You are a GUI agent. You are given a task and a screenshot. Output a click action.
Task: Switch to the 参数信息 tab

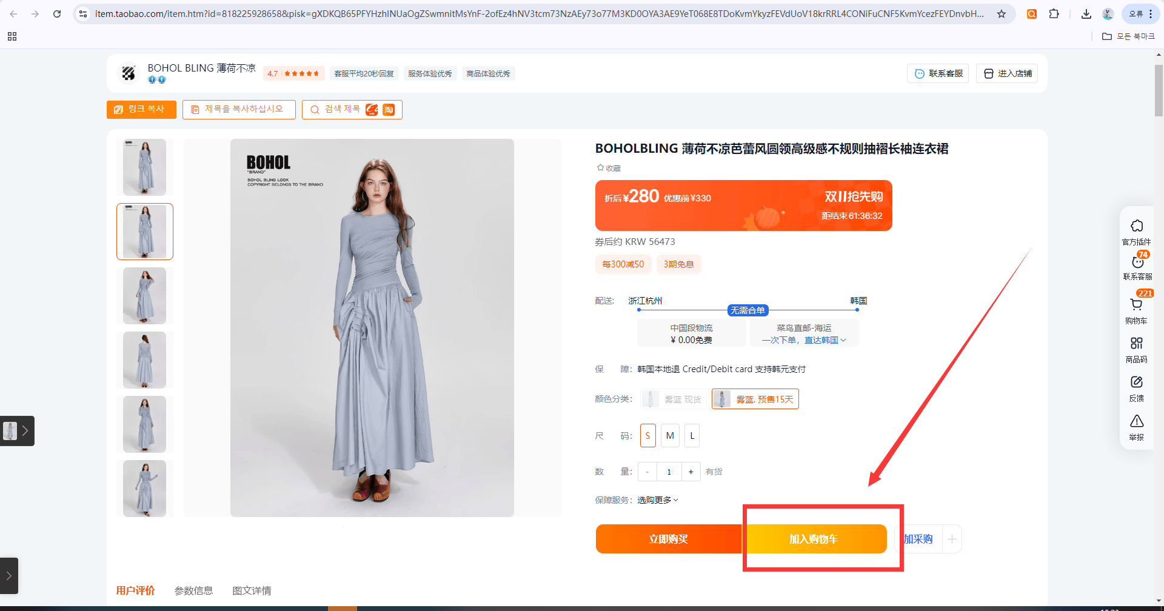click(x=193, y=590)
